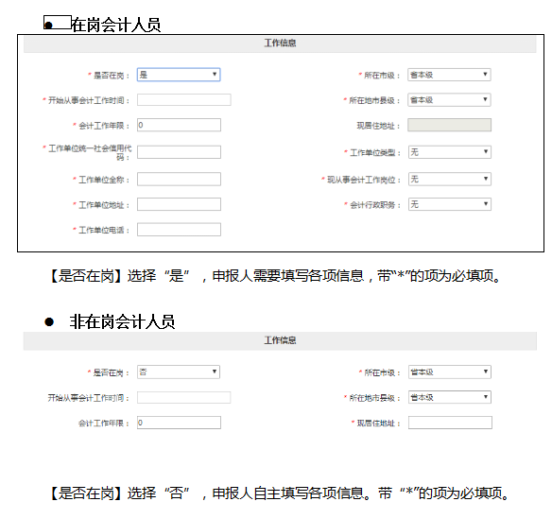Open the 现从事会计工作岗位 dropdown

pyautogui.click(x=450, y=179)
